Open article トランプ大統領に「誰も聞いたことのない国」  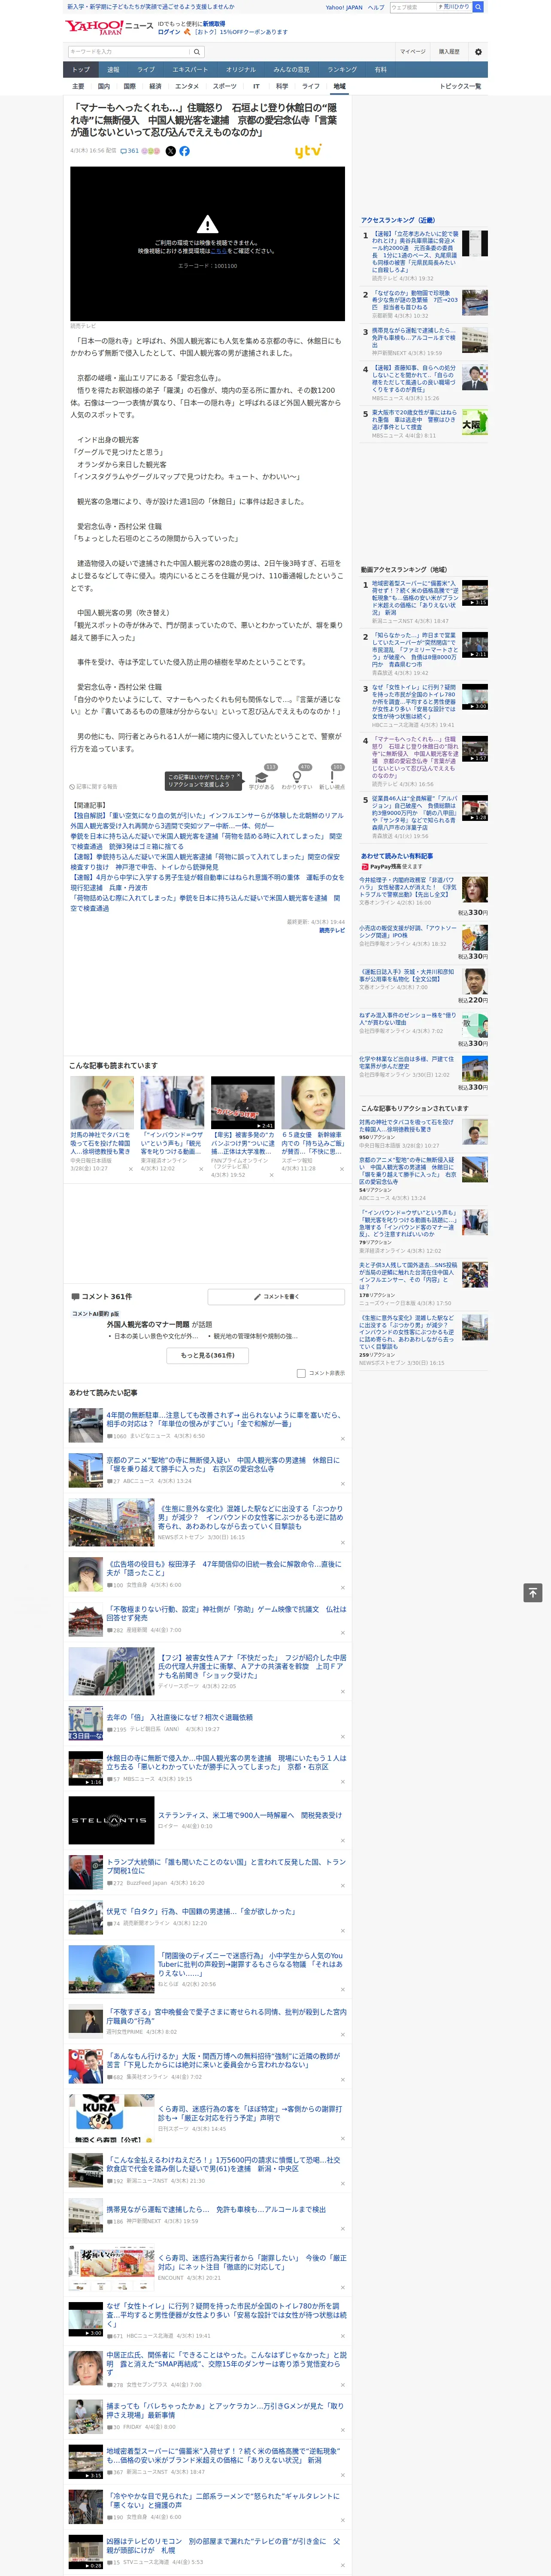pyautogui.click(x=226, y=1866)
